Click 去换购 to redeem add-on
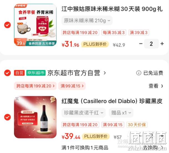This screenshot has height=153, width=169. point(153,148)
